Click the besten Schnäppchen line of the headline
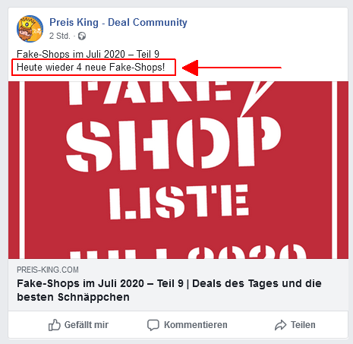The width and height of the screenshot is (353, 344). tap(73, 297)
